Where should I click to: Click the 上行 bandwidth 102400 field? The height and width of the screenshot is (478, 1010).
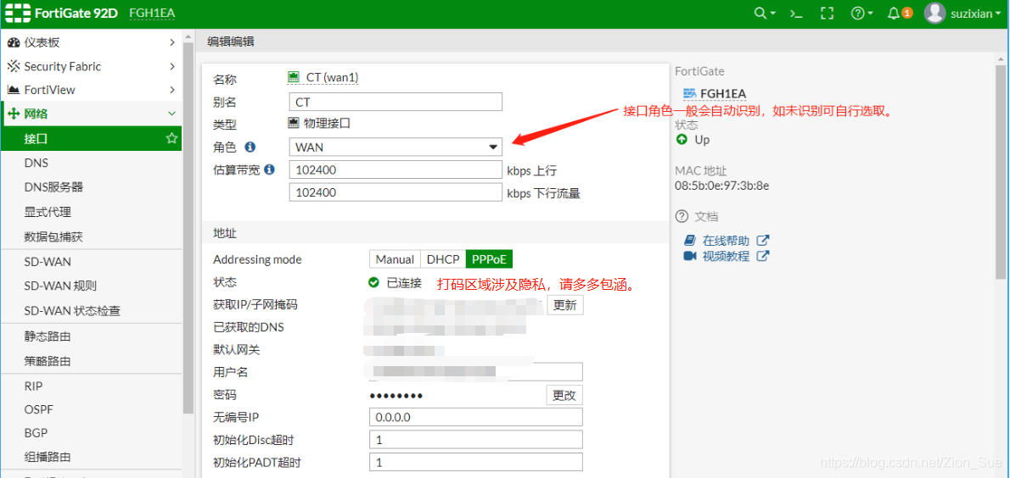coord(396,170)
